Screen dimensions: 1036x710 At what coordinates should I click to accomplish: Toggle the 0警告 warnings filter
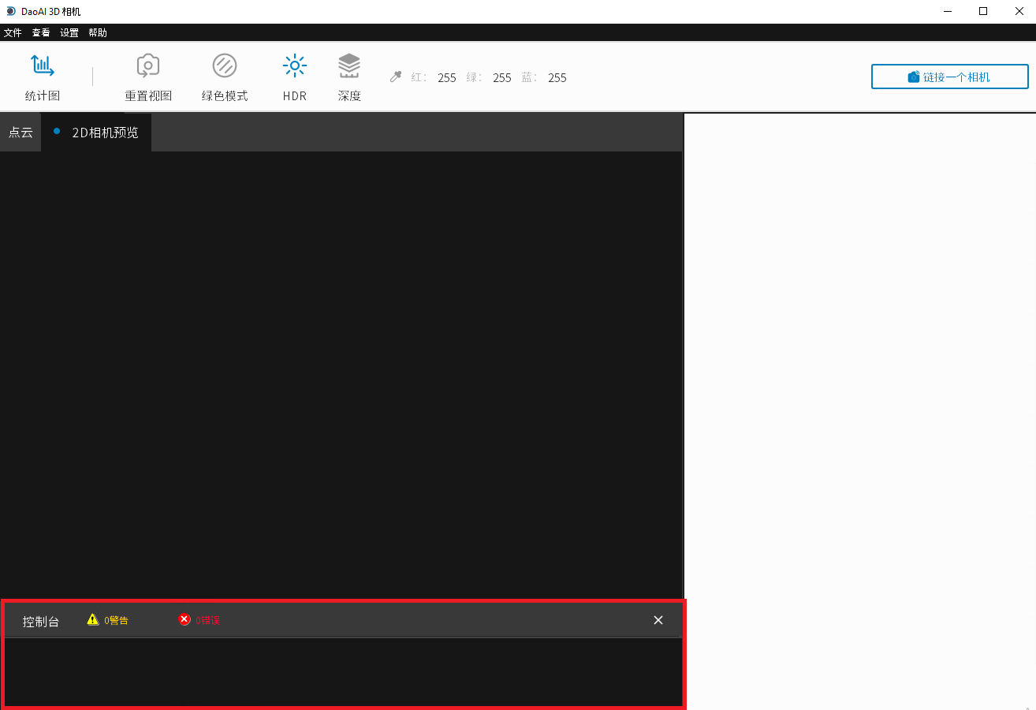114,620
